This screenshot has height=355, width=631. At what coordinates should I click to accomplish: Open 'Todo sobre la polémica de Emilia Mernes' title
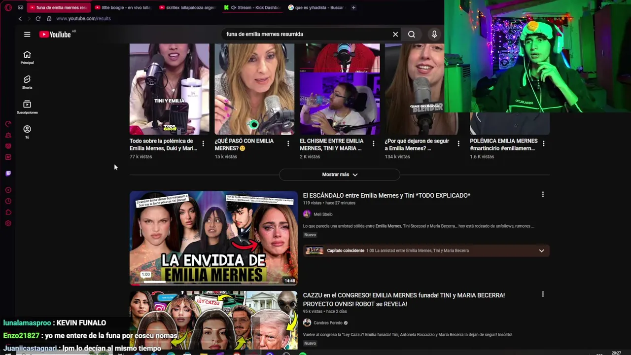tap(163, 144)
